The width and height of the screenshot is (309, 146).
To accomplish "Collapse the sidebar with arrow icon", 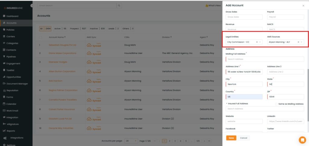I will (32, 6).
